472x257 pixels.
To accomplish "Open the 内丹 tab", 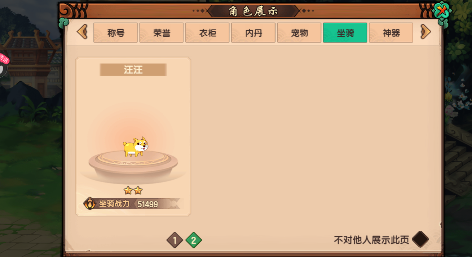I will tap(253, 33).
